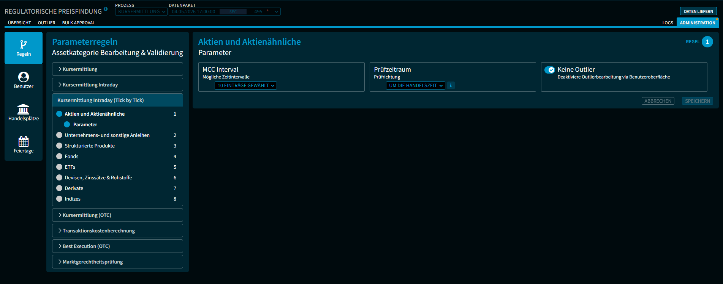Image resolution: width=723 pixels, height=284 pixels.
Task: Select the ETFs radio
Action: point(59,167)
